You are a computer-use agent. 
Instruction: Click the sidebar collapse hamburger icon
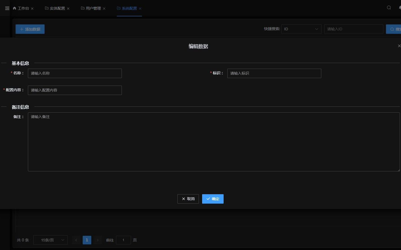[x=7, y=8]
